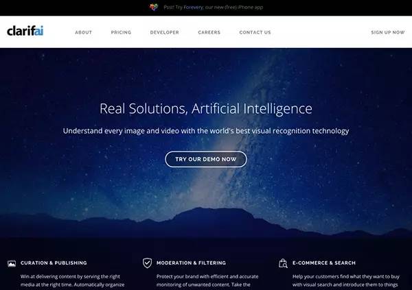The image size is (412, 290).
Task: Click the E-Commerce & Search description text
Action: [x=346, y=281]
